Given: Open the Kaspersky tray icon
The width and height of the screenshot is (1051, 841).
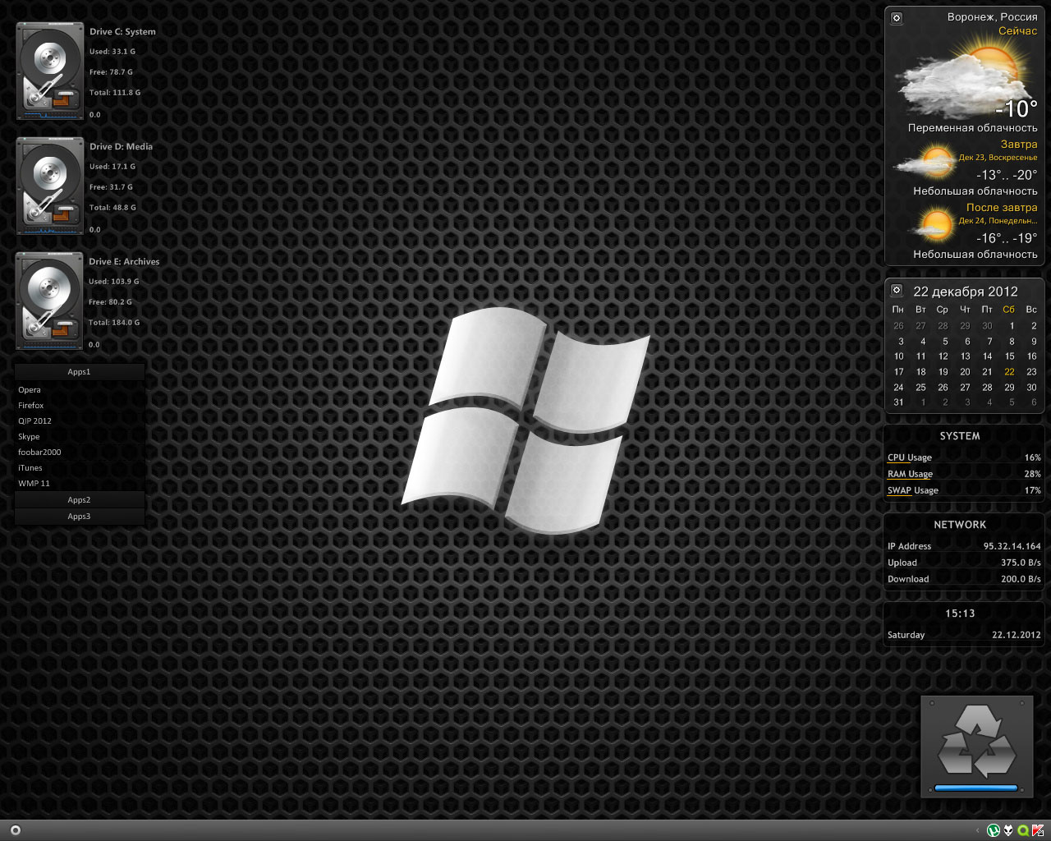Looking at the screenshot, I should [x=1038, y=830].
